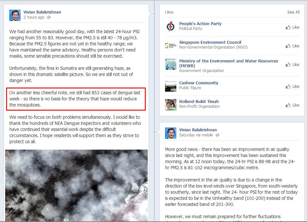Click the public globe icon beside 2 hours ago
This screenshot has height=222, width=307.
coord(49,17)
